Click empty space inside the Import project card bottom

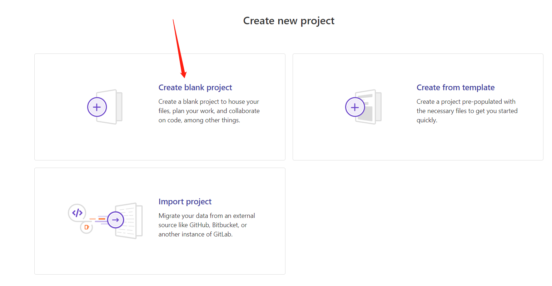click(x=160, y=260)
